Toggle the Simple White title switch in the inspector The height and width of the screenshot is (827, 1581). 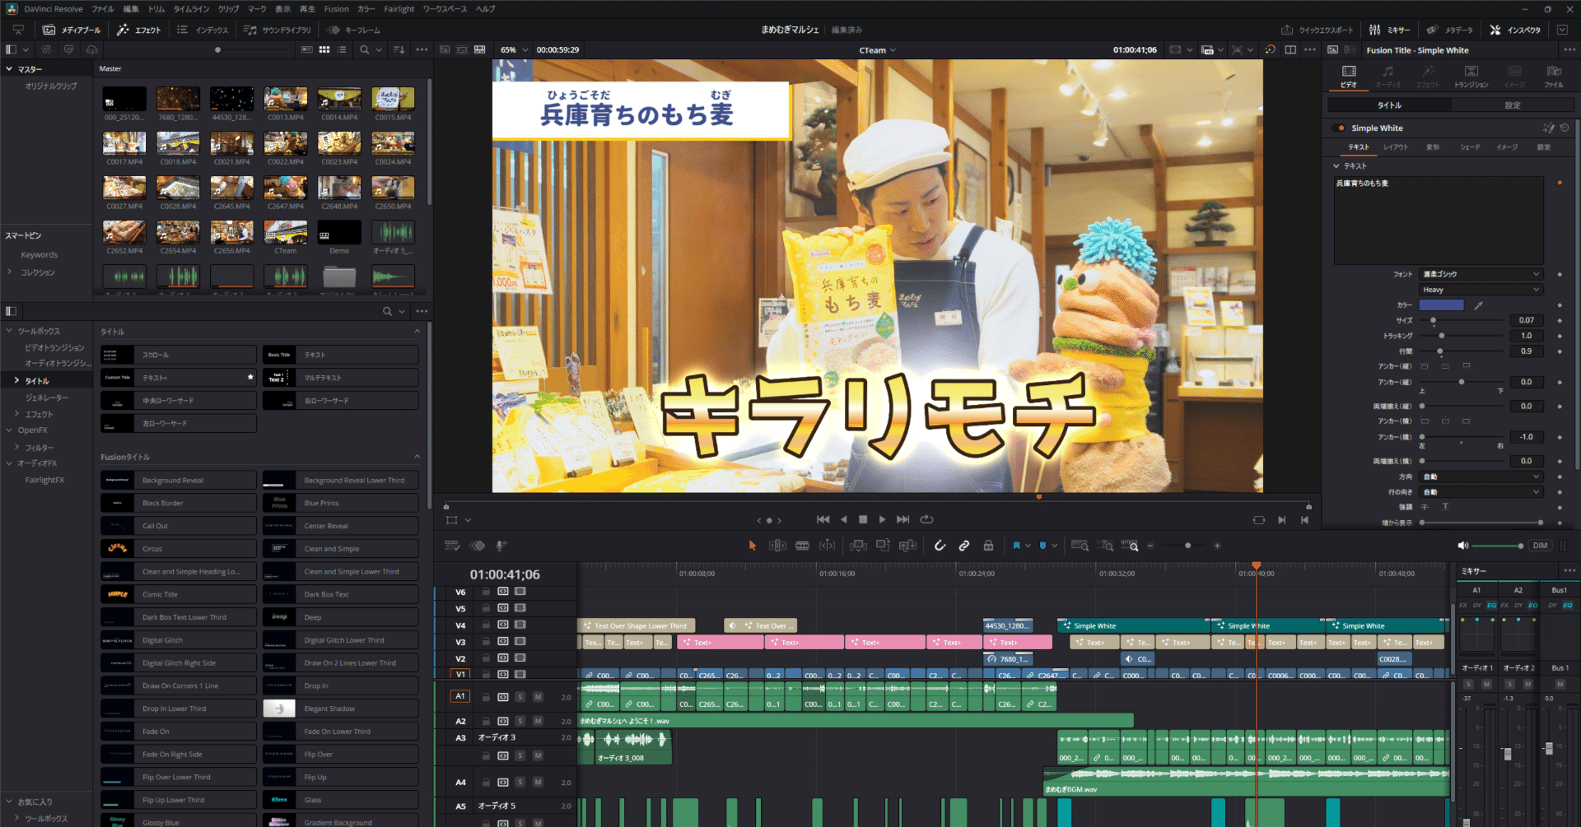(x=1341, y=128)
